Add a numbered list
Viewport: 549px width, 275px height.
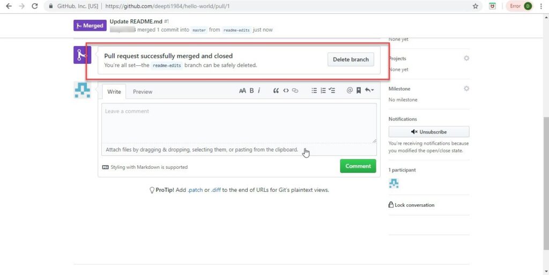[x=323, y=91]
